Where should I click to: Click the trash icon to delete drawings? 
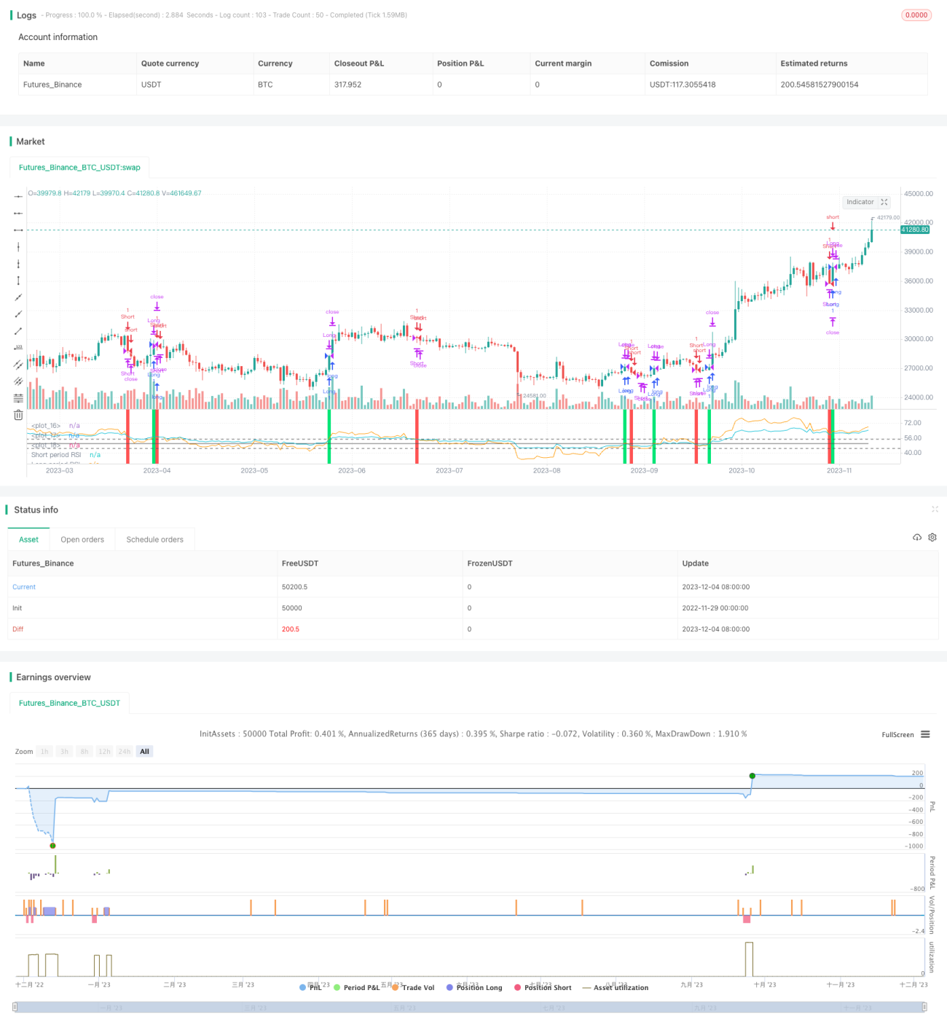[18, 415]
